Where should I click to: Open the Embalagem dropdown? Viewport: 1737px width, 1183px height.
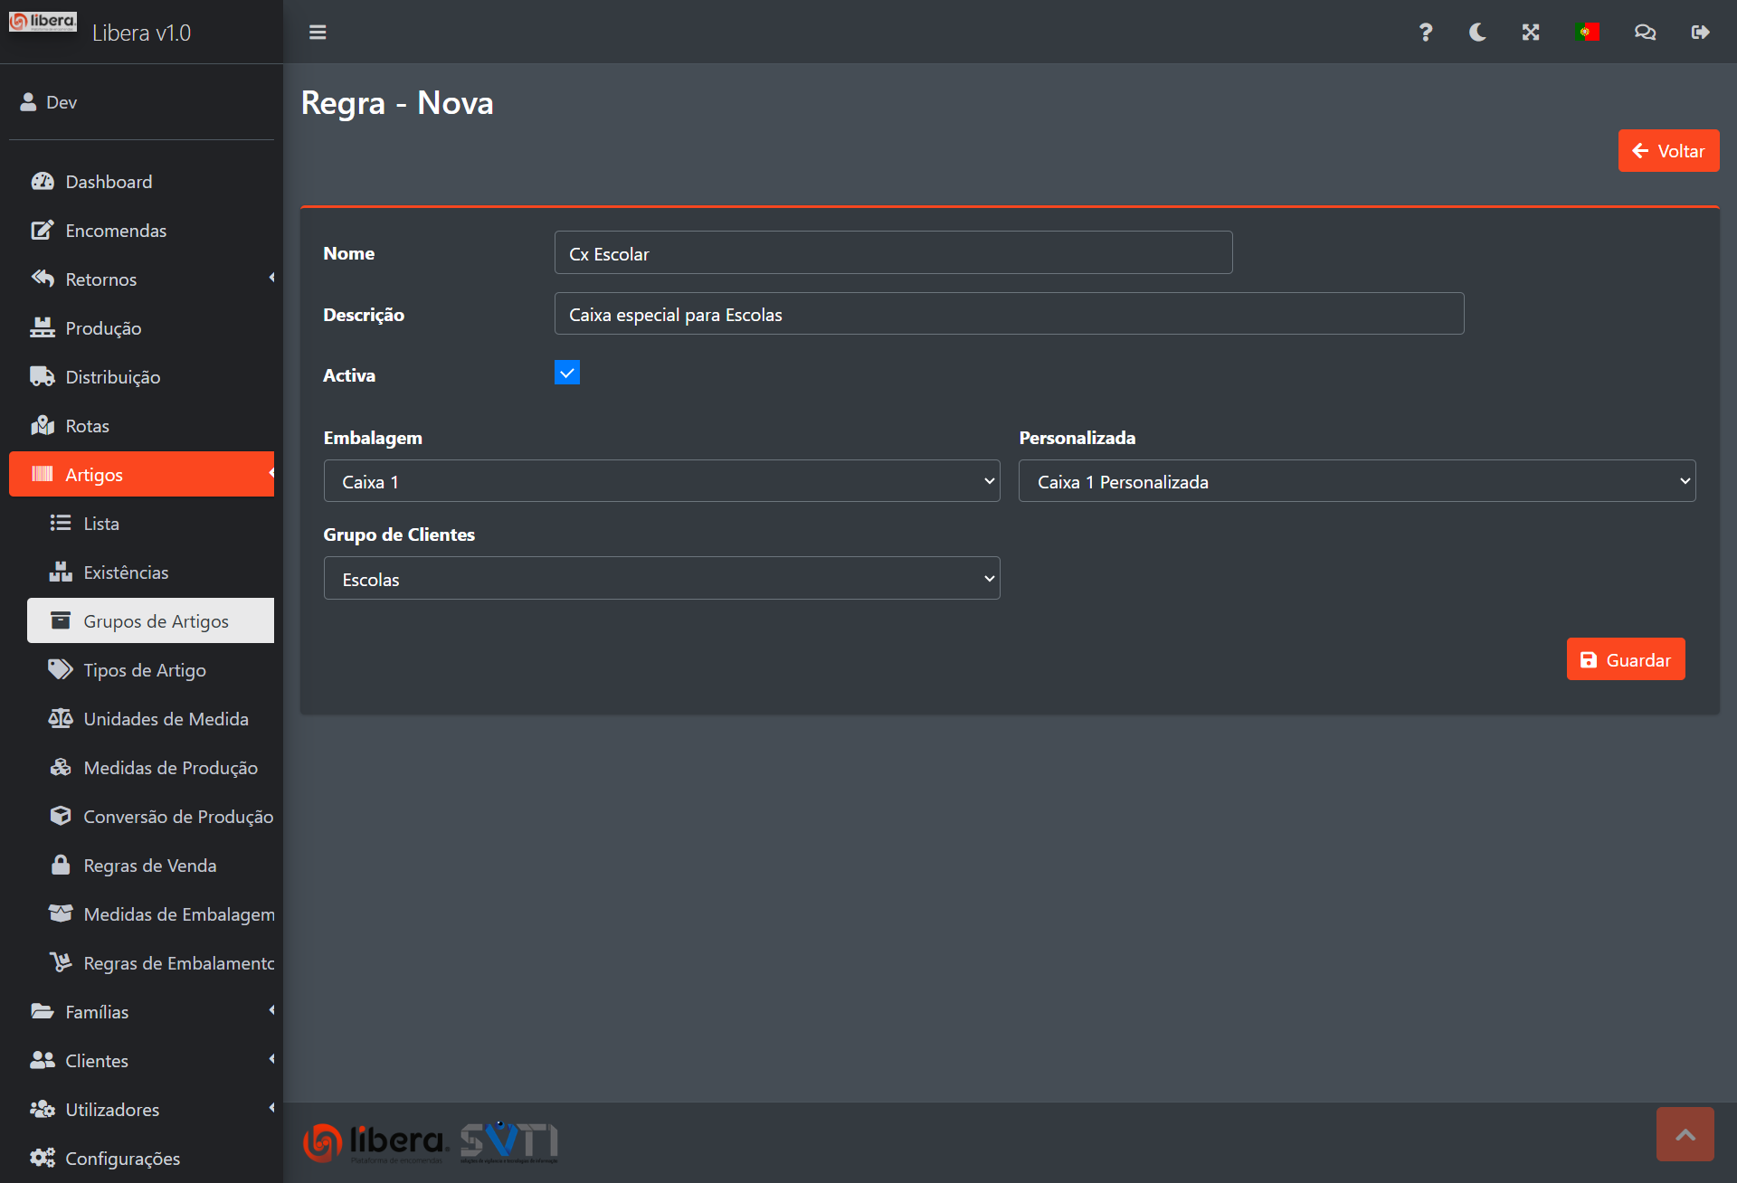[x=661, y=481]
